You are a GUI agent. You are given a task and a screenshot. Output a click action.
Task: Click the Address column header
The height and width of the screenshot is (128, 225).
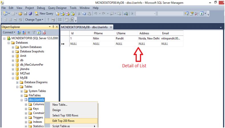[149, 33]
